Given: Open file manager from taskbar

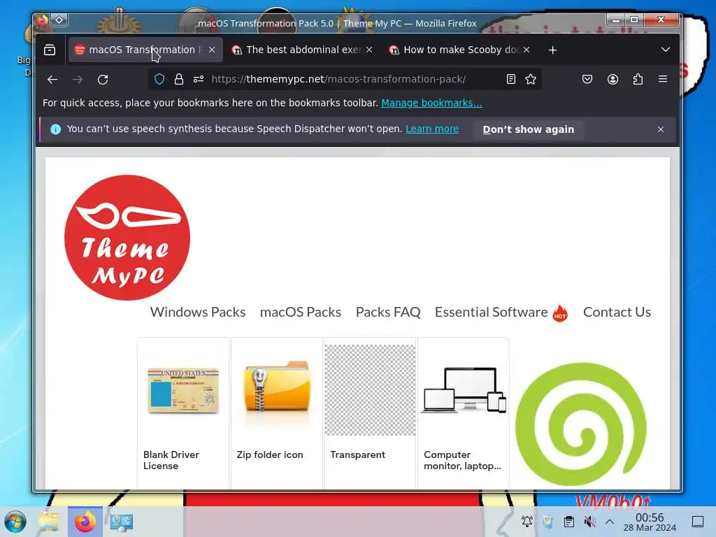Looking at the screenshot, I should click(49, 522).
